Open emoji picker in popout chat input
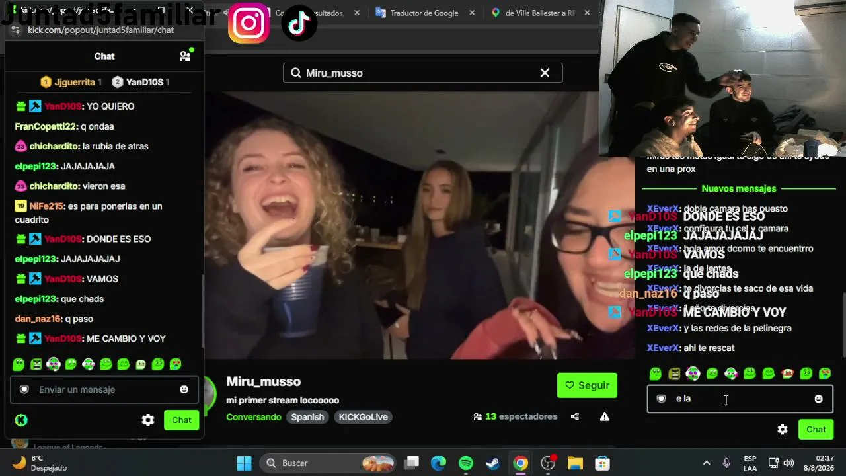 click(x=184, y=389)
